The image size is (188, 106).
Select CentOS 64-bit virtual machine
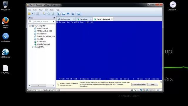click(x=43, y=29)
